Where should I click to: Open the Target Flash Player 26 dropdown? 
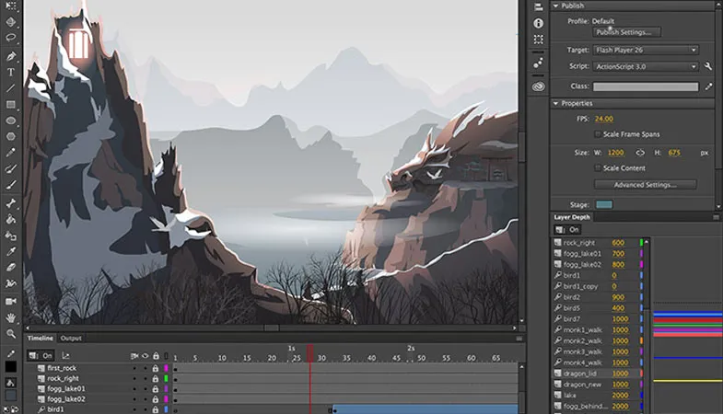(x=645, y=50)
